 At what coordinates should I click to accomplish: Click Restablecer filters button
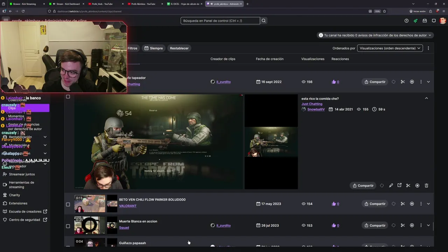[179, 48]
